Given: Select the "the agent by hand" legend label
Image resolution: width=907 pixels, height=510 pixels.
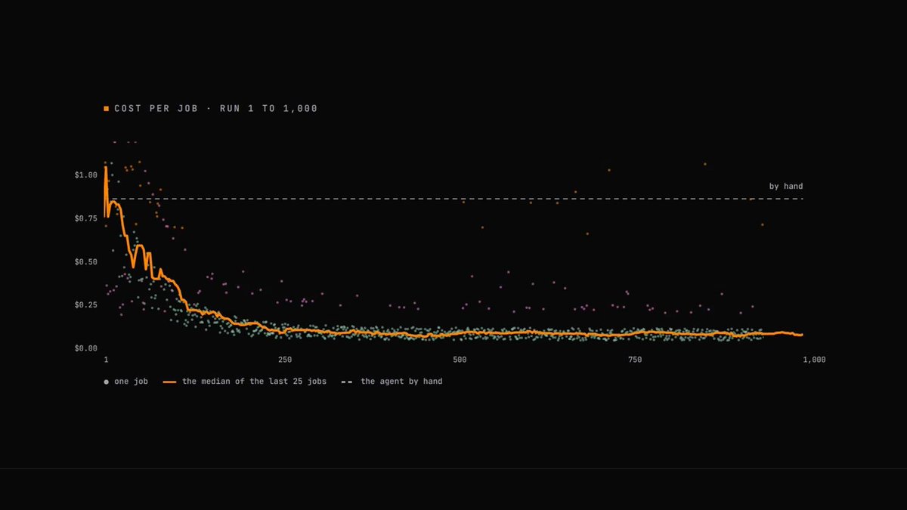Looking at the screenshot, I should [x=401, y=382].
